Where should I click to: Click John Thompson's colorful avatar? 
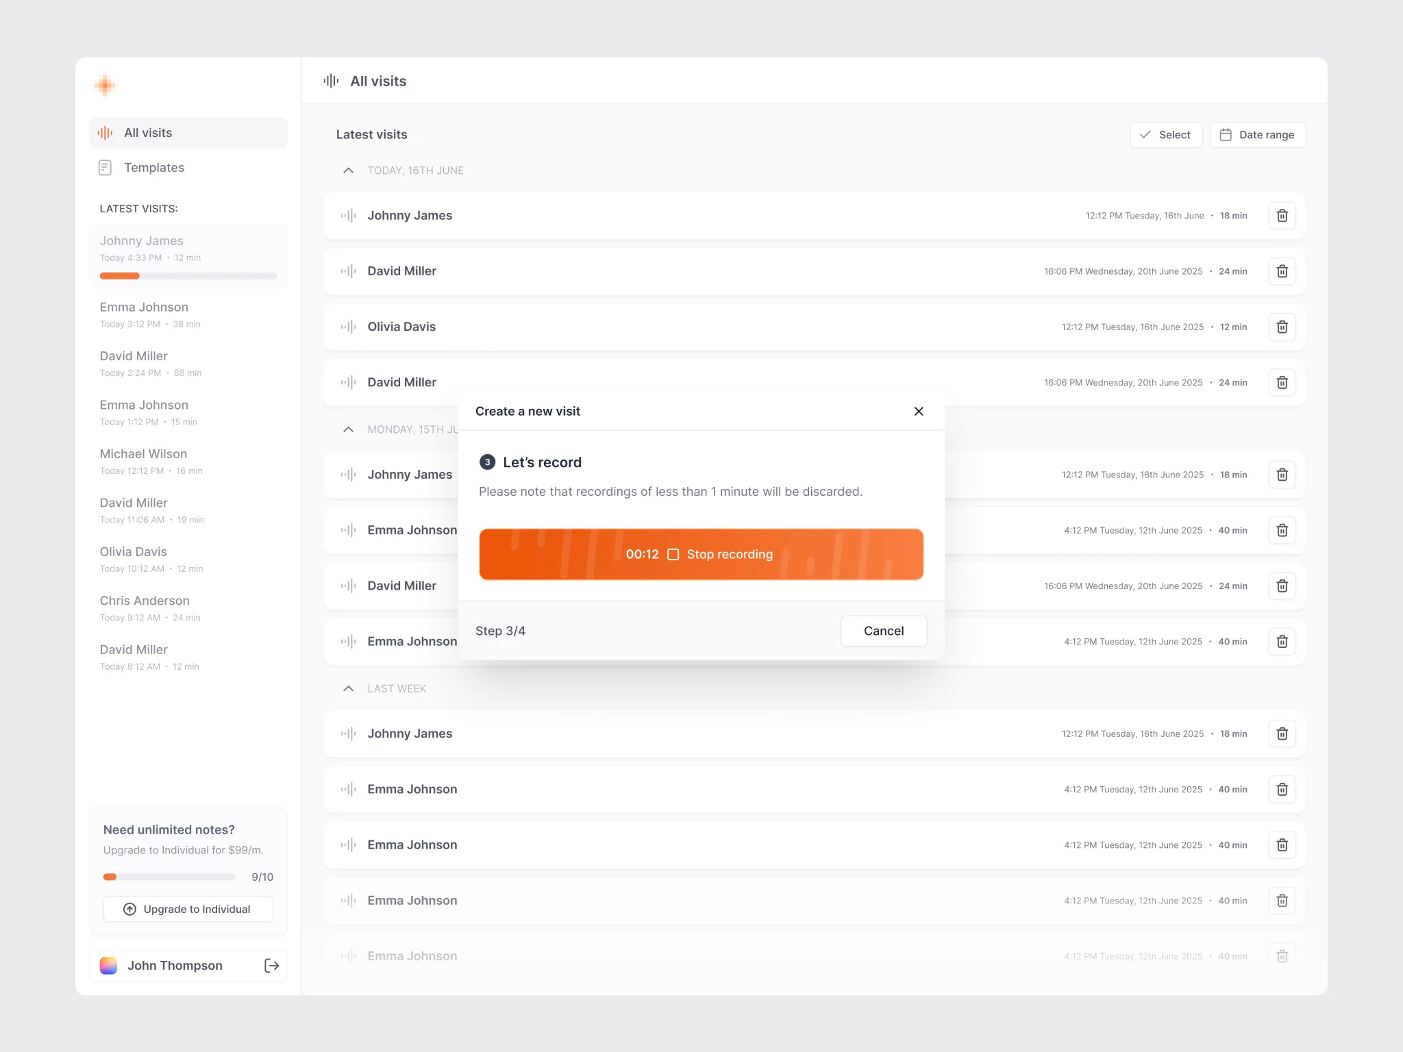108,965
